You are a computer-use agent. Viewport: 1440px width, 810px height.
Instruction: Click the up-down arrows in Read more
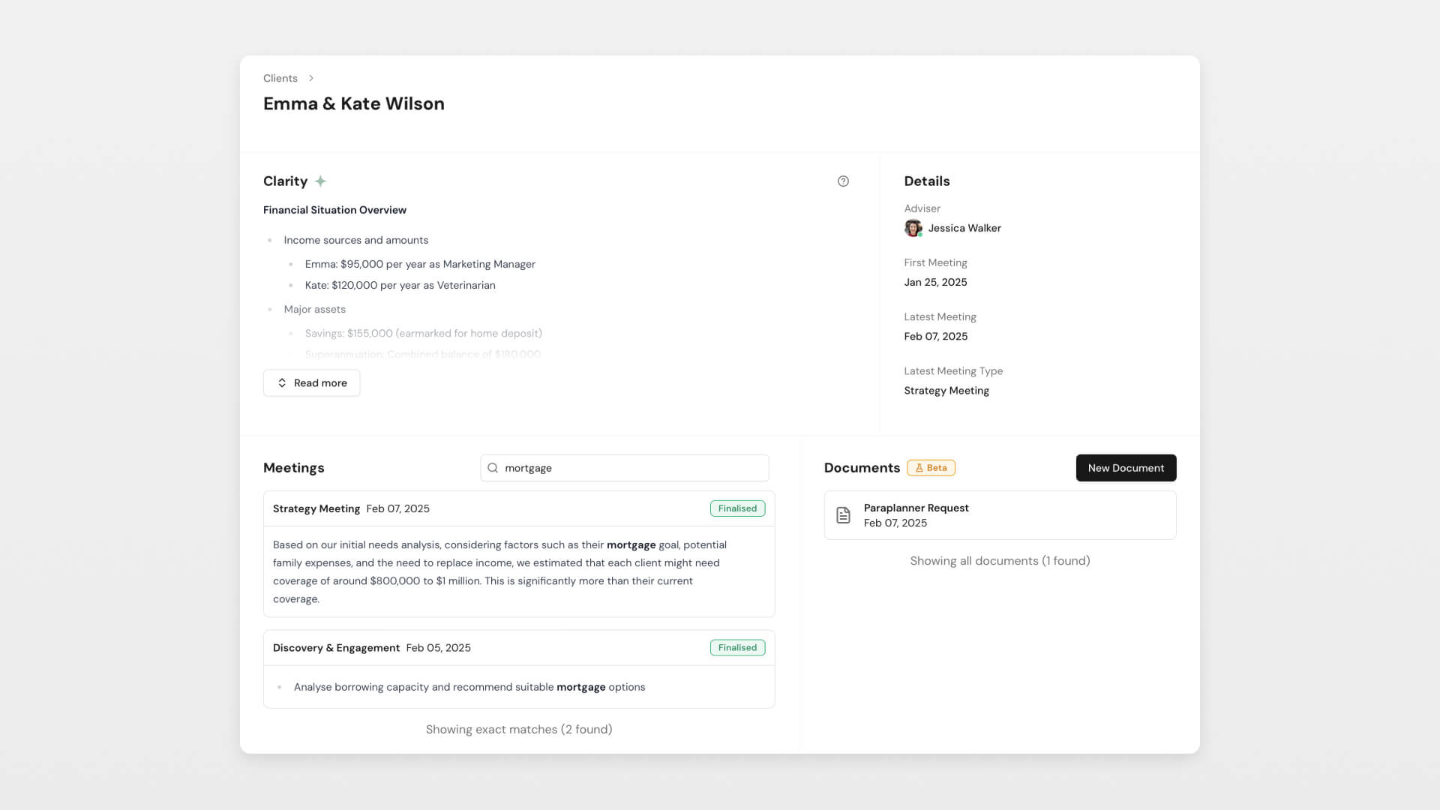pos(282,382)
